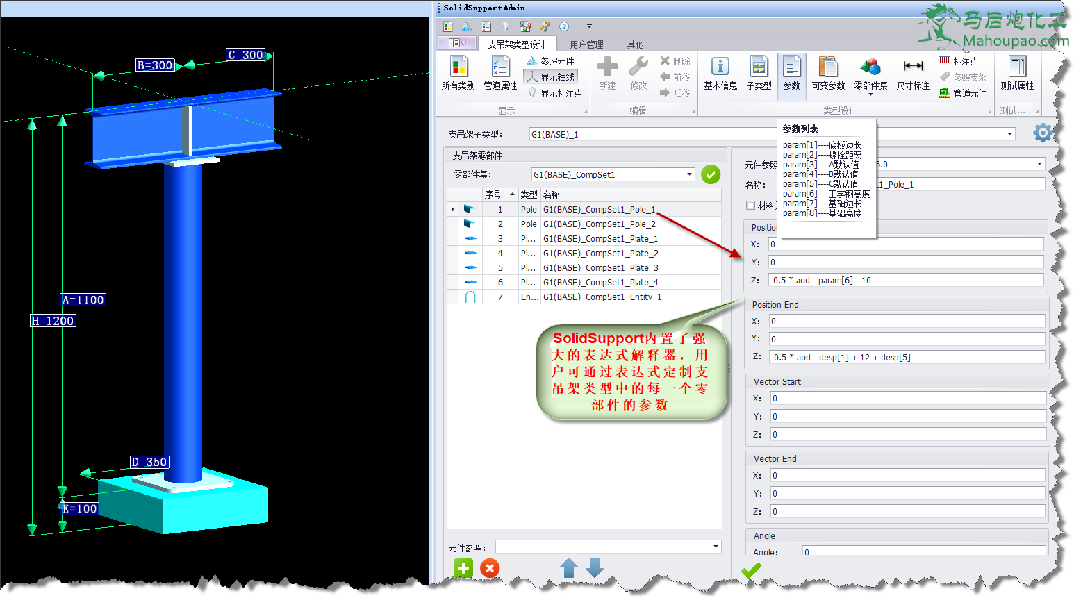Image resolution: width=1074 pixels, height=598 pixels.
Task: Open the 编辑 group dialog launcher
Action: click(693, 111)
